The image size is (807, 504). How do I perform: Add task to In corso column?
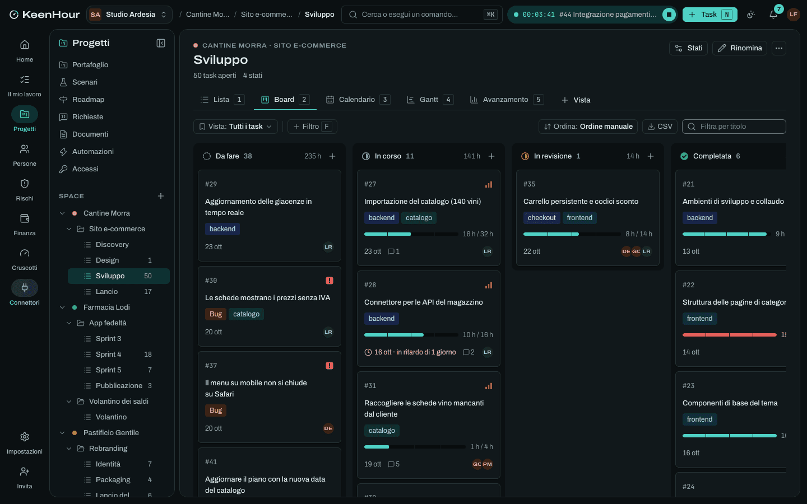[491, 156]
